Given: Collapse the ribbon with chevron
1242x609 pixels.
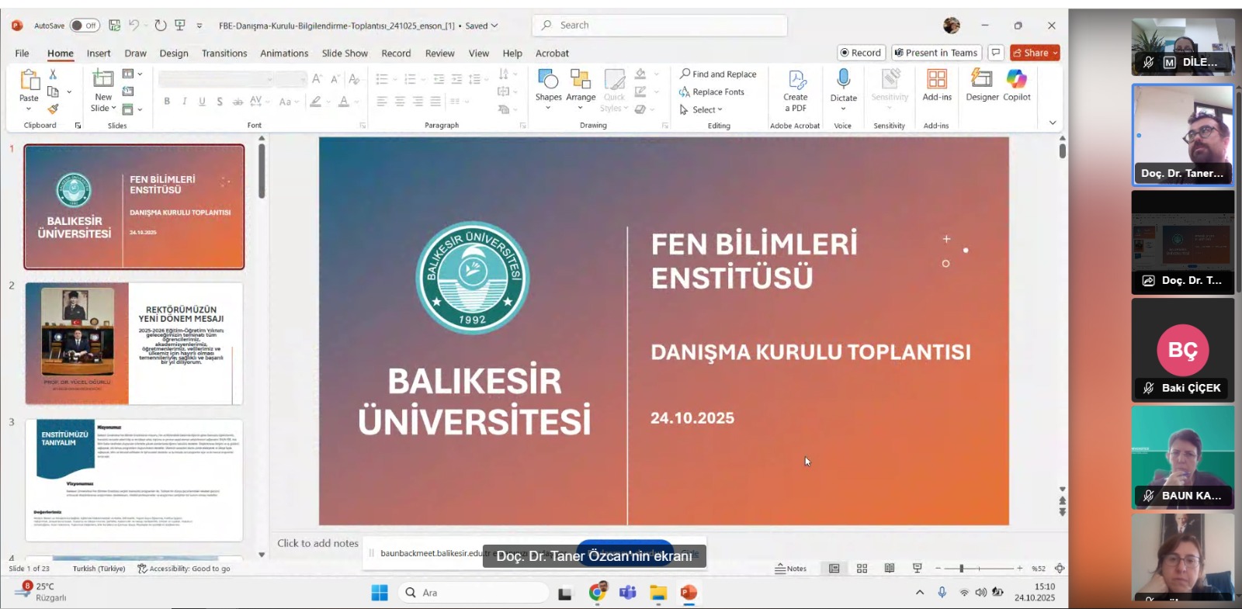Looking at the screenshot, I should coord(1053,123).
